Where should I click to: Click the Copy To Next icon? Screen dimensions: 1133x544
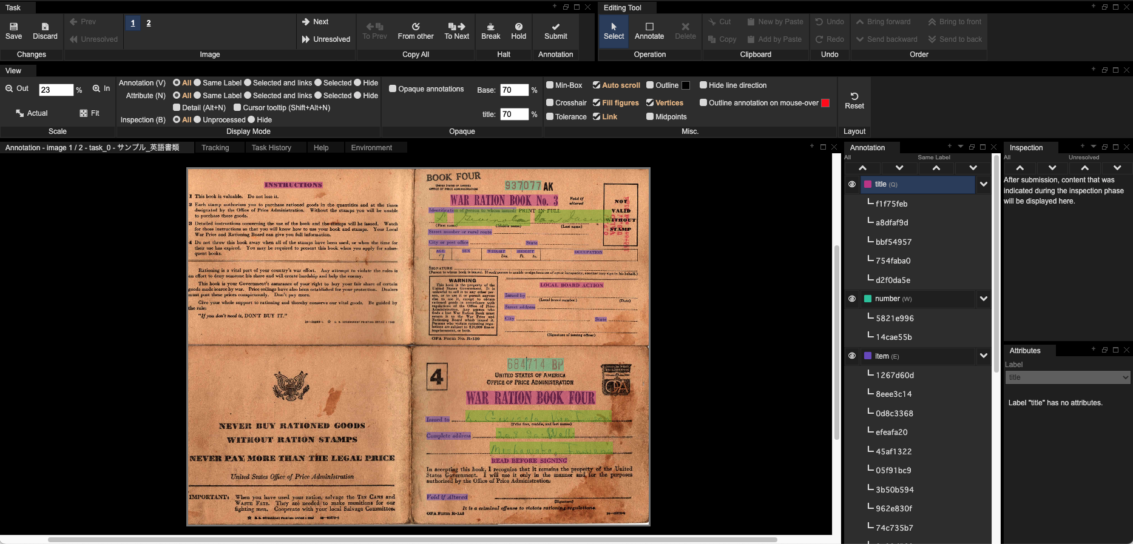pyautogui.click(x=456, y=27)
